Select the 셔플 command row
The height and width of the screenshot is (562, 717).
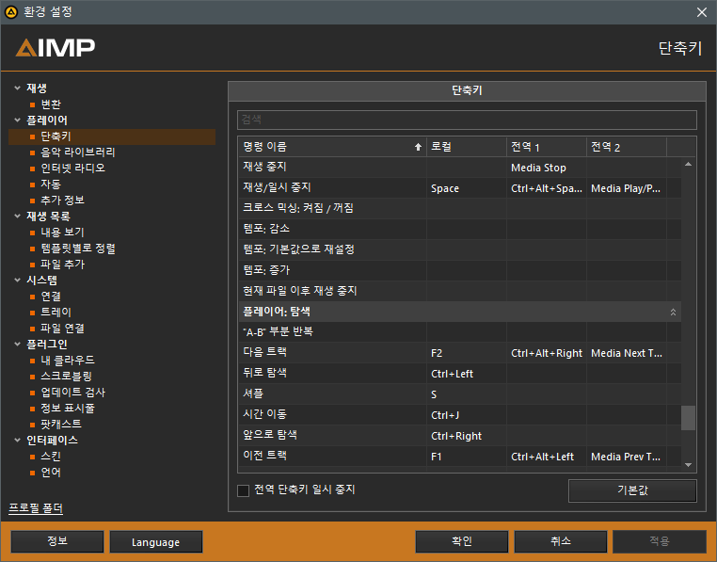(459, 394)
